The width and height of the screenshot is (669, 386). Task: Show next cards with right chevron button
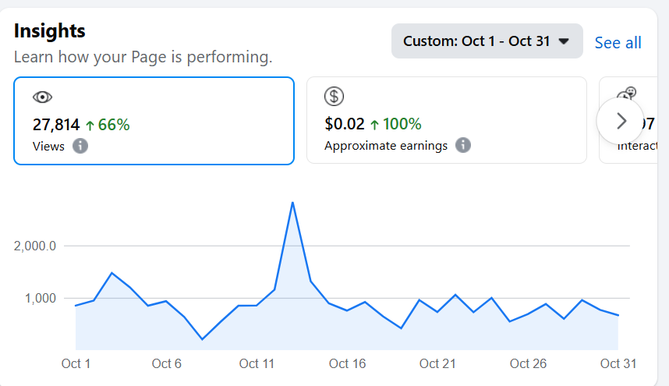[621, 120]
